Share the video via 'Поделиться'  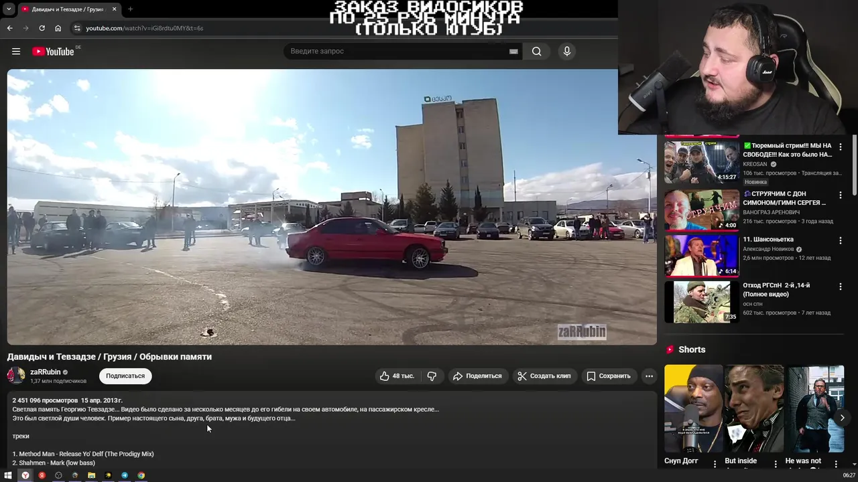(x=478, y=376)
